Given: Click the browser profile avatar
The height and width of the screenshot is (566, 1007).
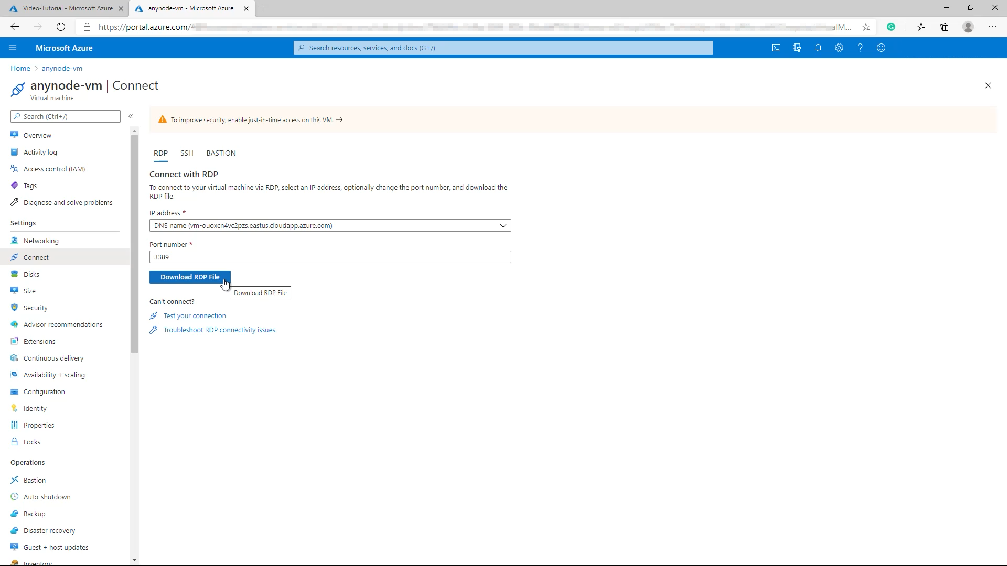Looking at the screenshot, I should (x=968, y=27).
